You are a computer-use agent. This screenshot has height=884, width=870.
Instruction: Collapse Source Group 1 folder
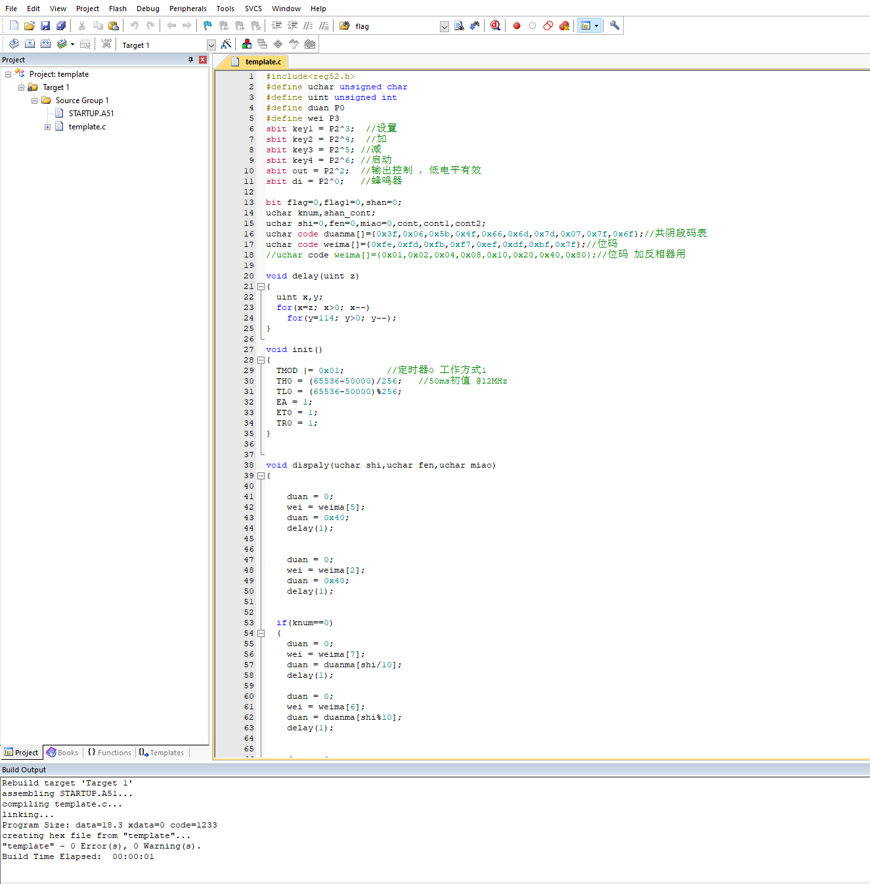point(34,100)
